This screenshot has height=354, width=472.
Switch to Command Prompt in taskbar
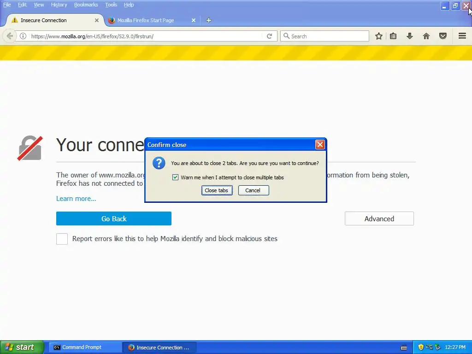(85, 348)
